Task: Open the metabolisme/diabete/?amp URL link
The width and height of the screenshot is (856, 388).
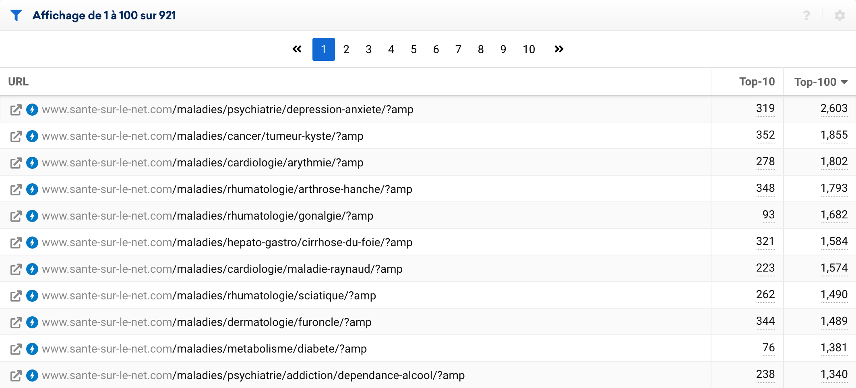Action: pyautogui.click(x=204, y=349)
